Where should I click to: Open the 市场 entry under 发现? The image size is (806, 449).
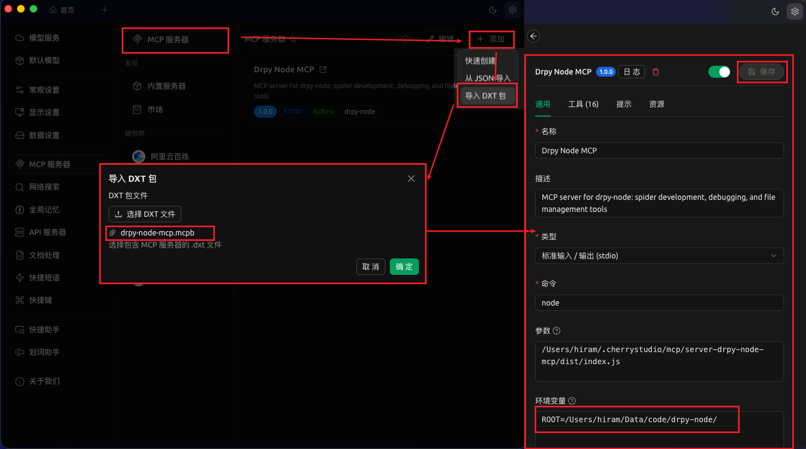(x=154, y=110)
